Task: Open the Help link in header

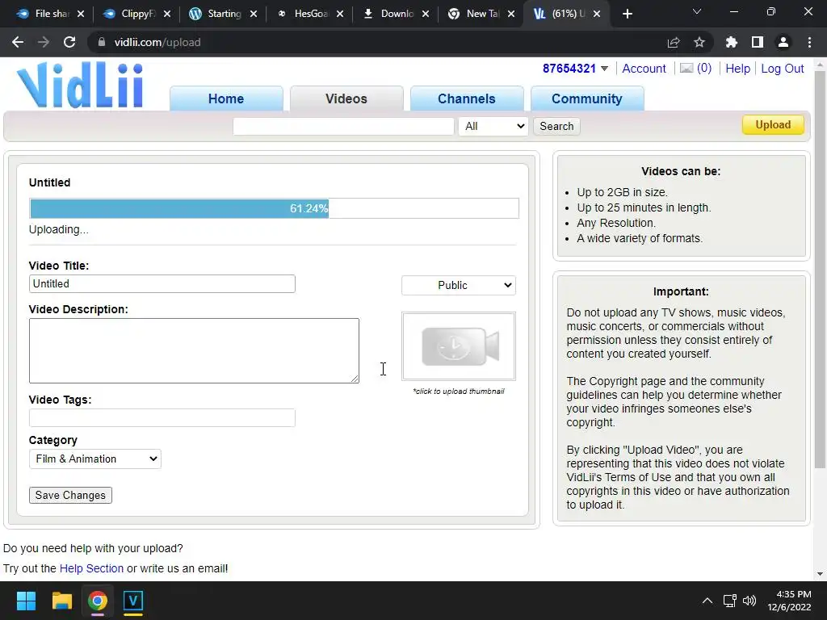Action: coord(738,69)
